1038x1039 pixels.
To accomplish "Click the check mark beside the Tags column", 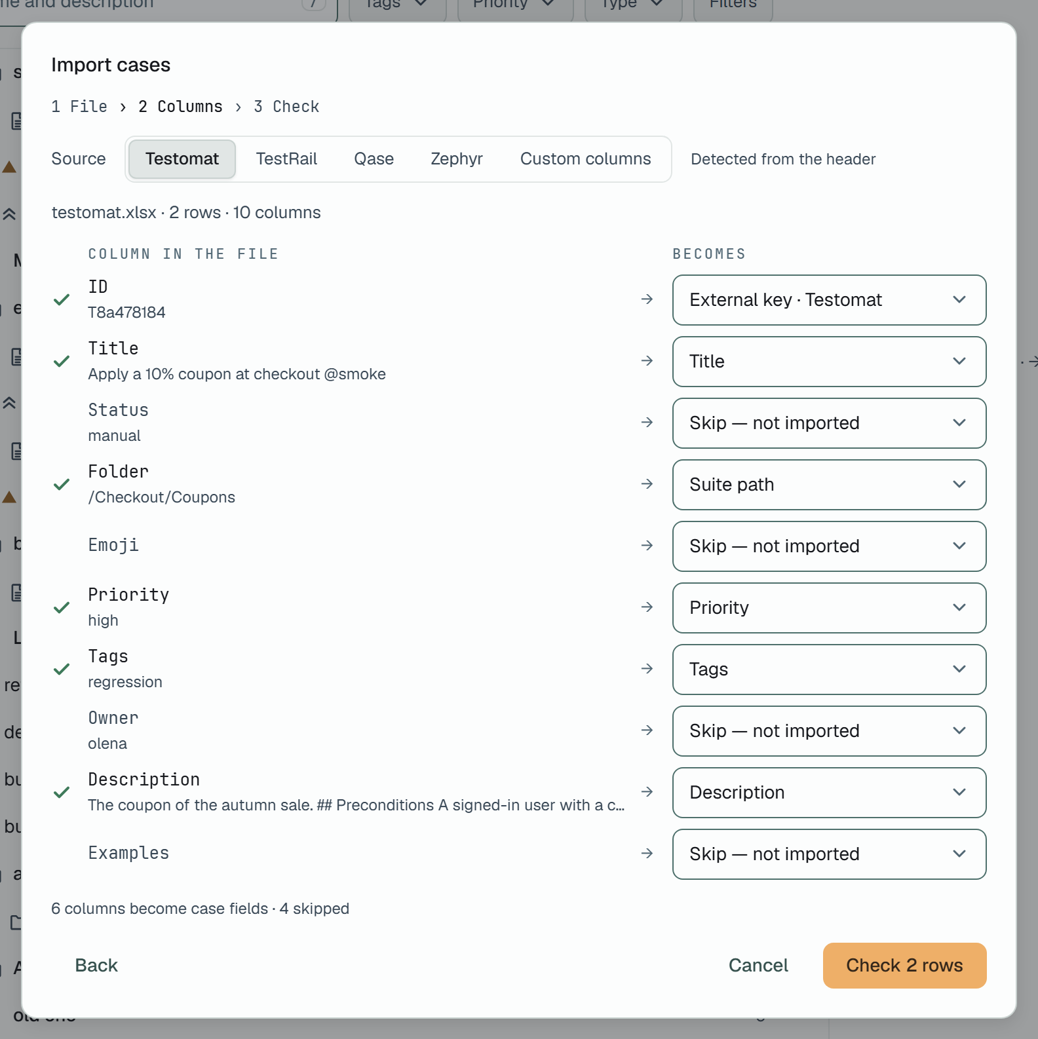I will [x=62, y=670].
